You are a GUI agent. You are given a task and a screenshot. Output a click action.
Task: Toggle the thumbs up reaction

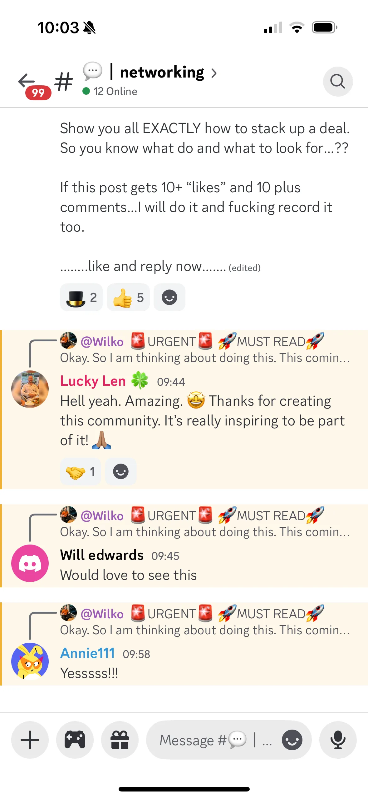[128, 297]
